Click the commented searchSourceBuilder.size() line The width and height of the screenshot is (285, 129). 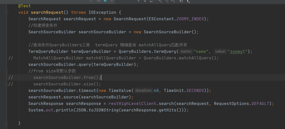tap(67, 84)
